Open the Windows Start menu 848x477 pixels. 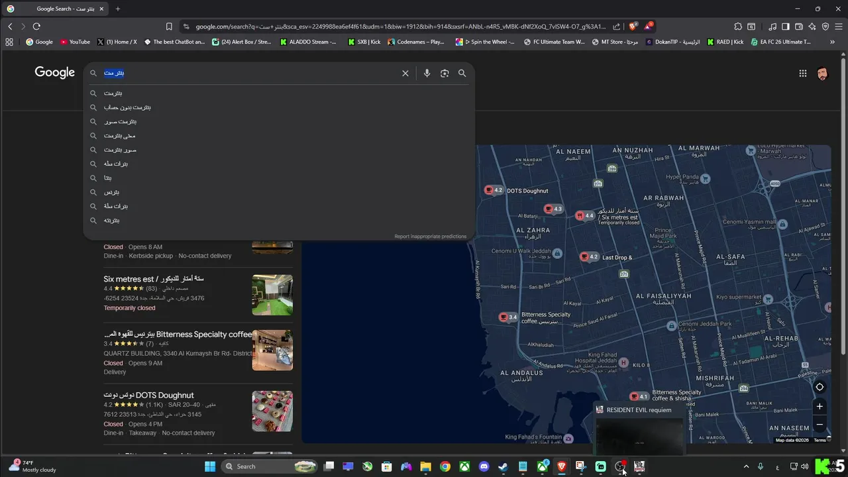coord(210,466)
